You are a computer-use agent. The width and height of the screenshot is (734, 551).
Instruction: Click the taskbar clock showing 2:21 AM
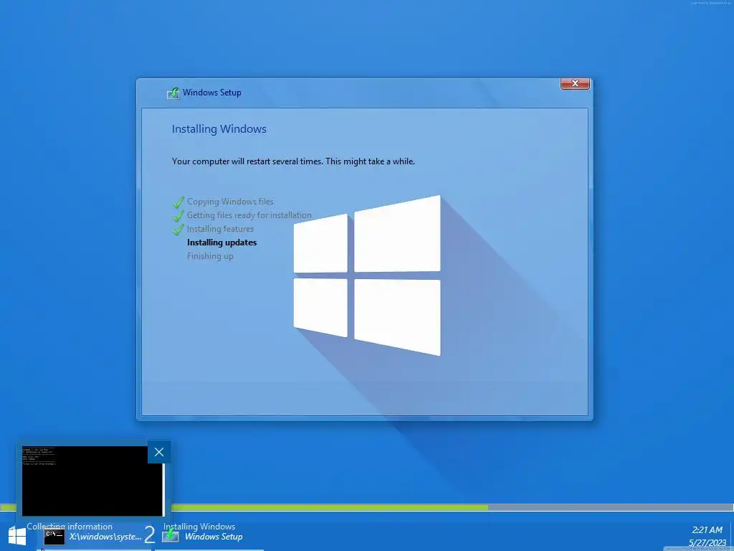(707, 530)
